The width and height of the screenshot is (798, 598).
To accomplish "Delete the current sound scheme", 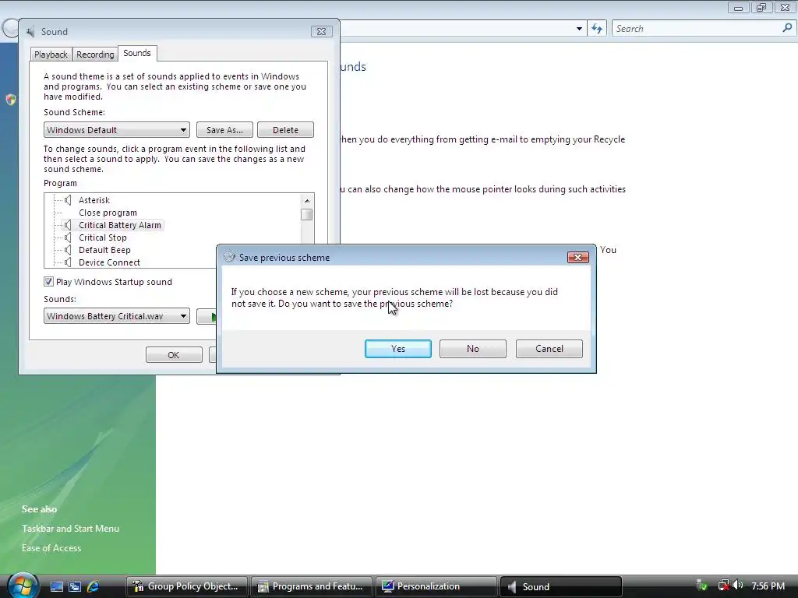I will point(285,130).
